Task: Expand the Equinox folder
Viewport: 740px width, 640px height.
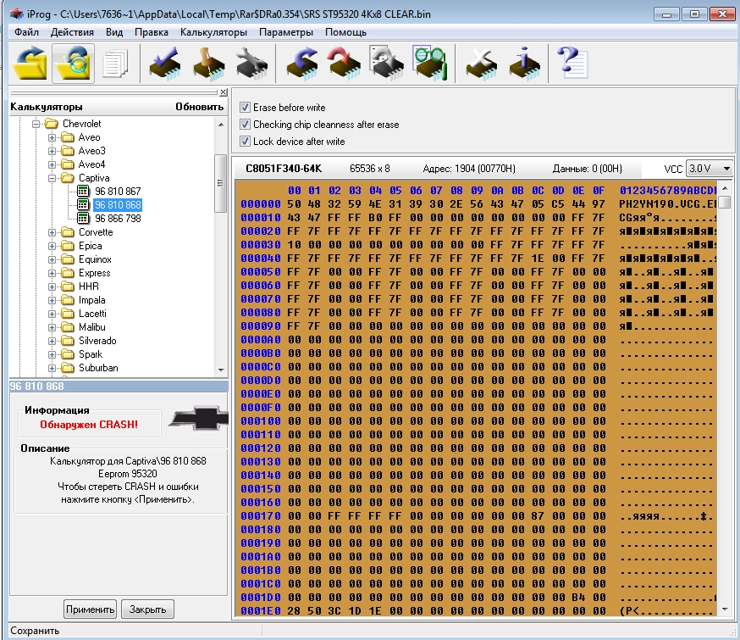Action: [x=52, y=259]
